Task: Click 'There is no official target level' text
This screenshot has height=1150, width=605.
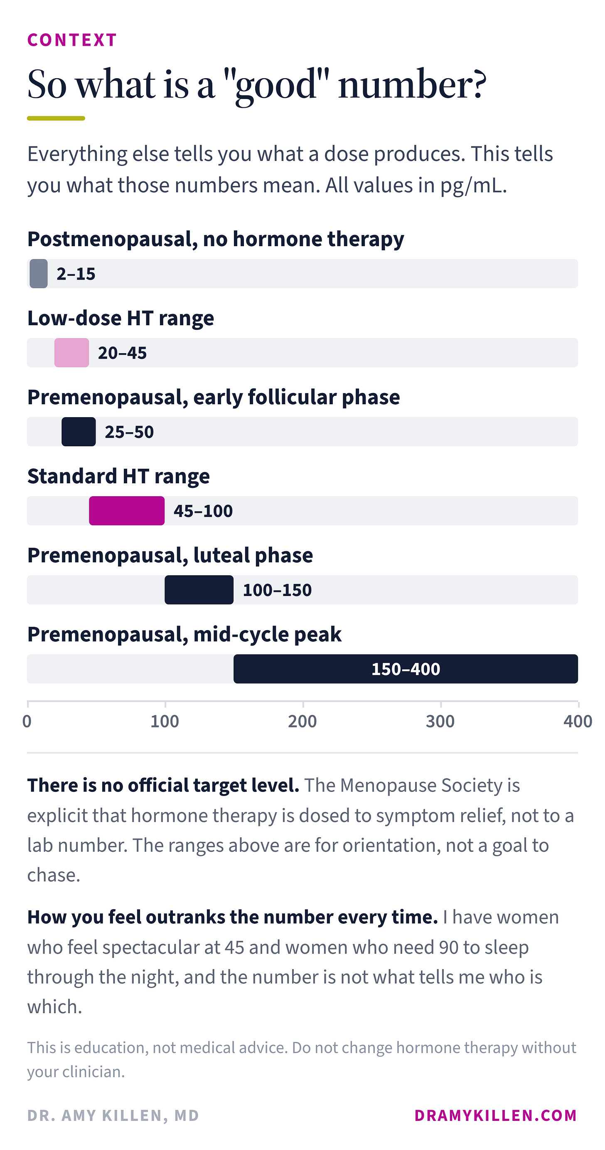Action: tap(163, 785)
